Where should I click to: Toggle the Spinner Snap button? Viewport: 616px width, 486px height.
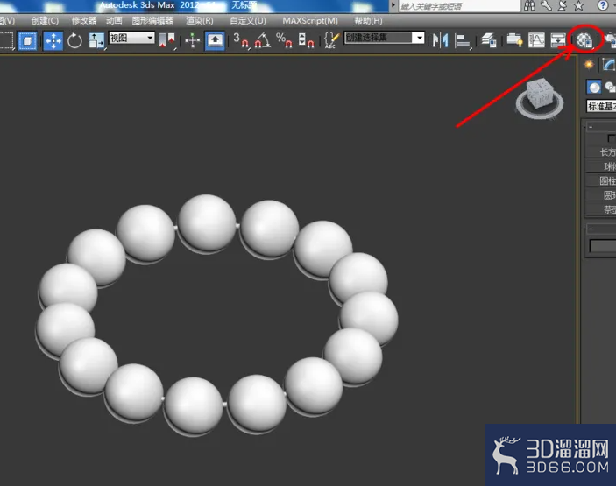click(306, 40)
